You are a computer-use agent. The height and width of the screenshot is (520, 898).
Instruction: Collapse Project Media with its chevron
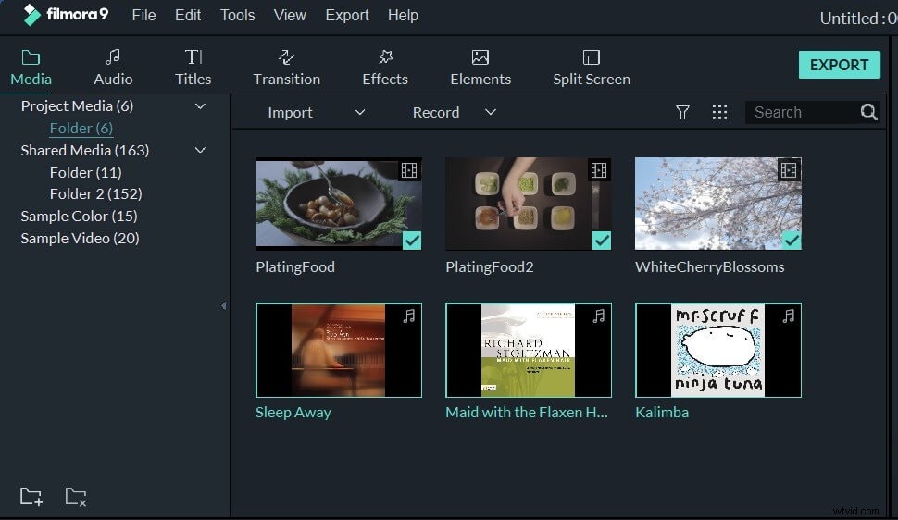pyautogui.click(x=200, y=106)
